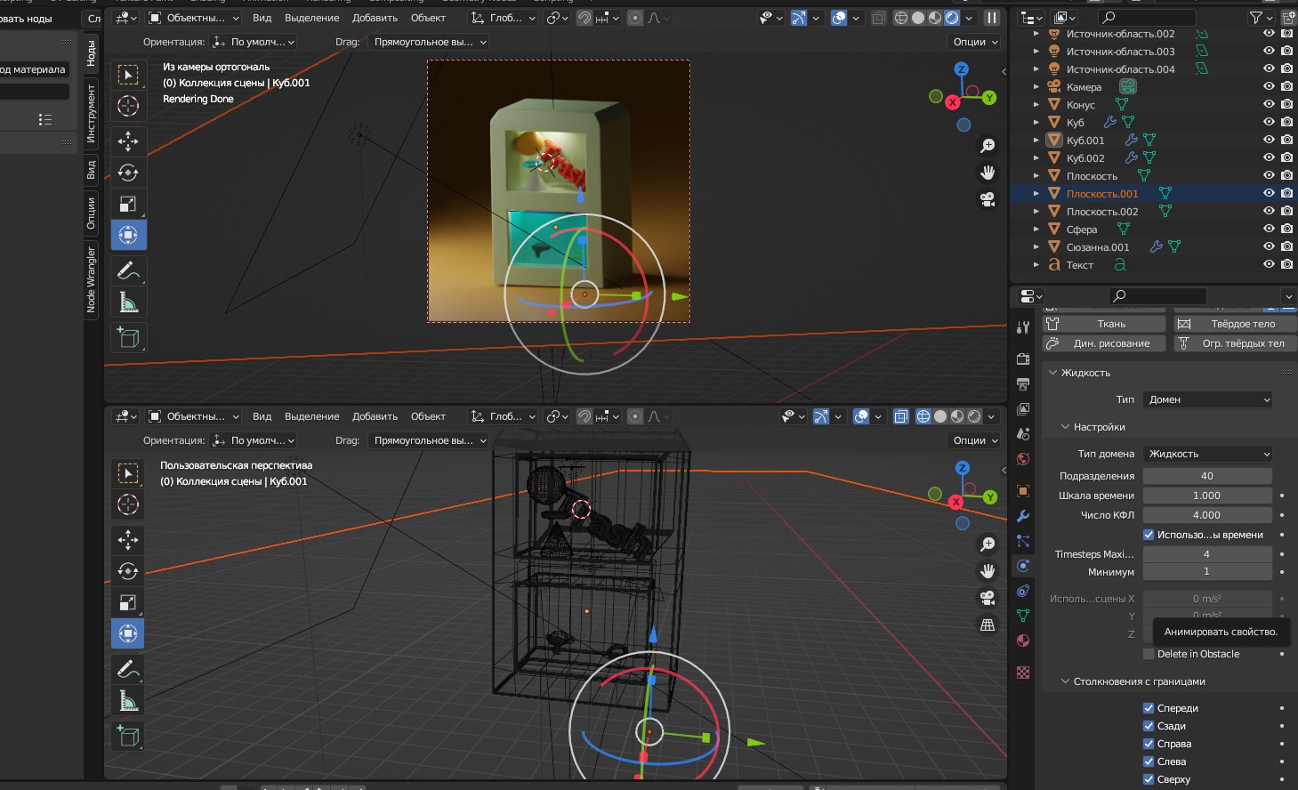Select the Annotate tool in top viewport
The width and height of the screenshot is (1298, 790).
[x=128, y=270]
